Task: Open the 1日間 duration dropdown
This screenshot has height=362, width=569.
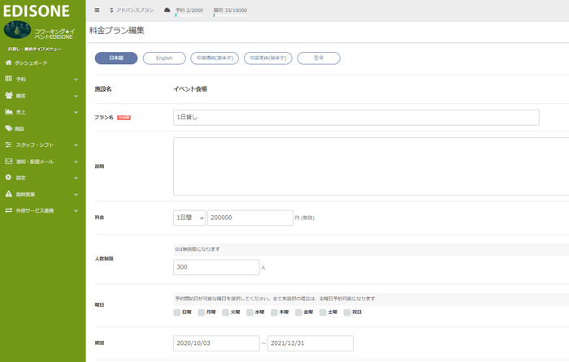Action: [189, 218]
